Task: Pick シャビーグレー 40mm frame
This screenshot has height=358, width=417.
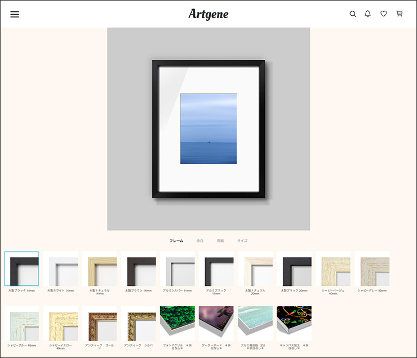Action: pyautogui.click(x=372, y=269)
